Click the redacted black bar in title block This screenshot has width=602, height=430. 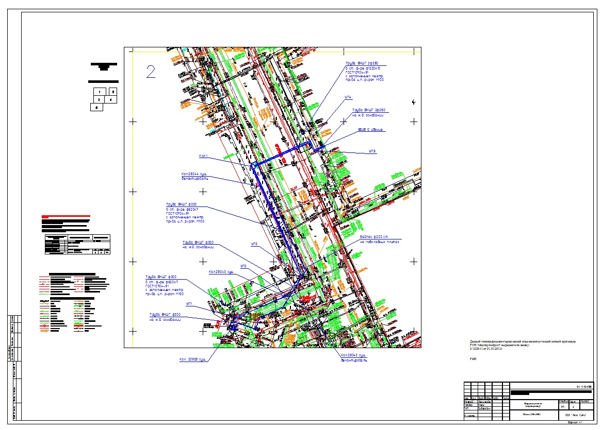(x=551, y=393)
